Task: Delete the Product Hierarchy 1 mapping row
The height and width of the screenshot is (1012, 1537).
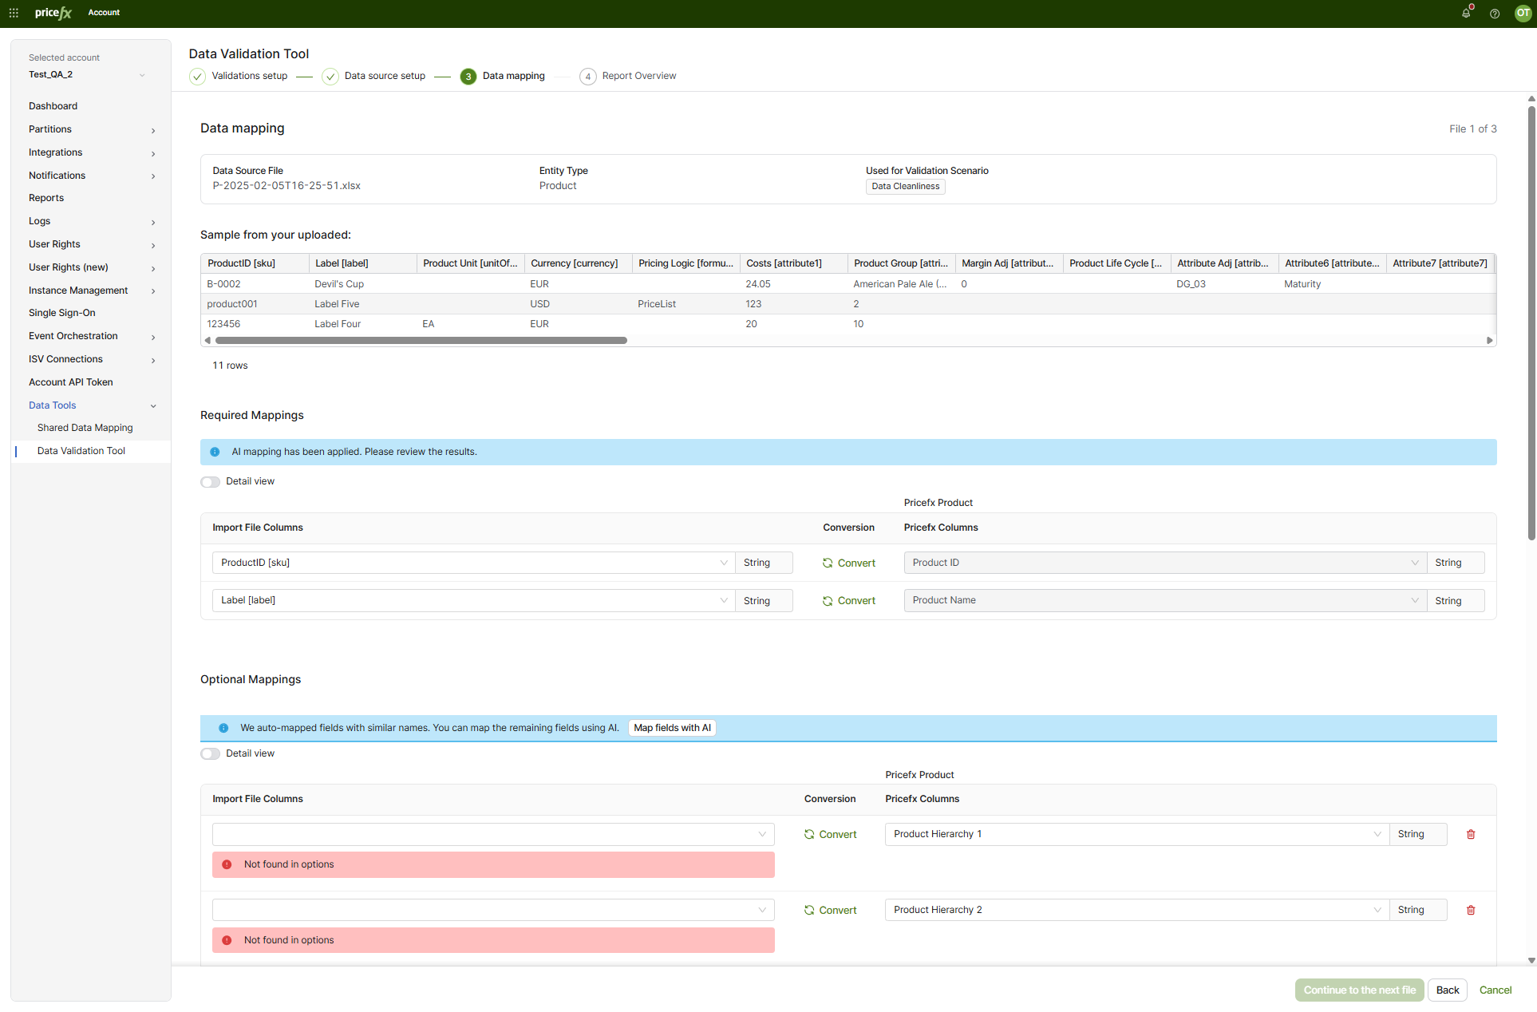Action: (1471, 834)
